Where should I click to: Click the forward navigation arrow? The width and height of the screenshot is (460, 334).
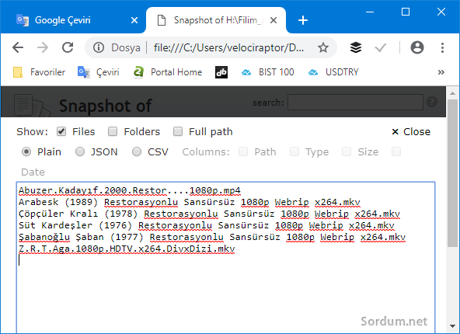click(43, 47)
